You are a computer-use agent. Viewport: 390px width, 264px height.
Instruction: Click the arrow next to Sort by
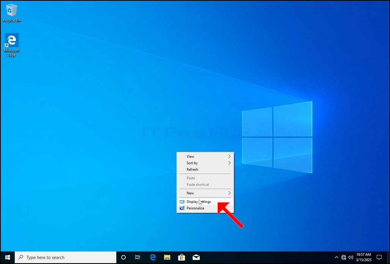tap(229, 163)
